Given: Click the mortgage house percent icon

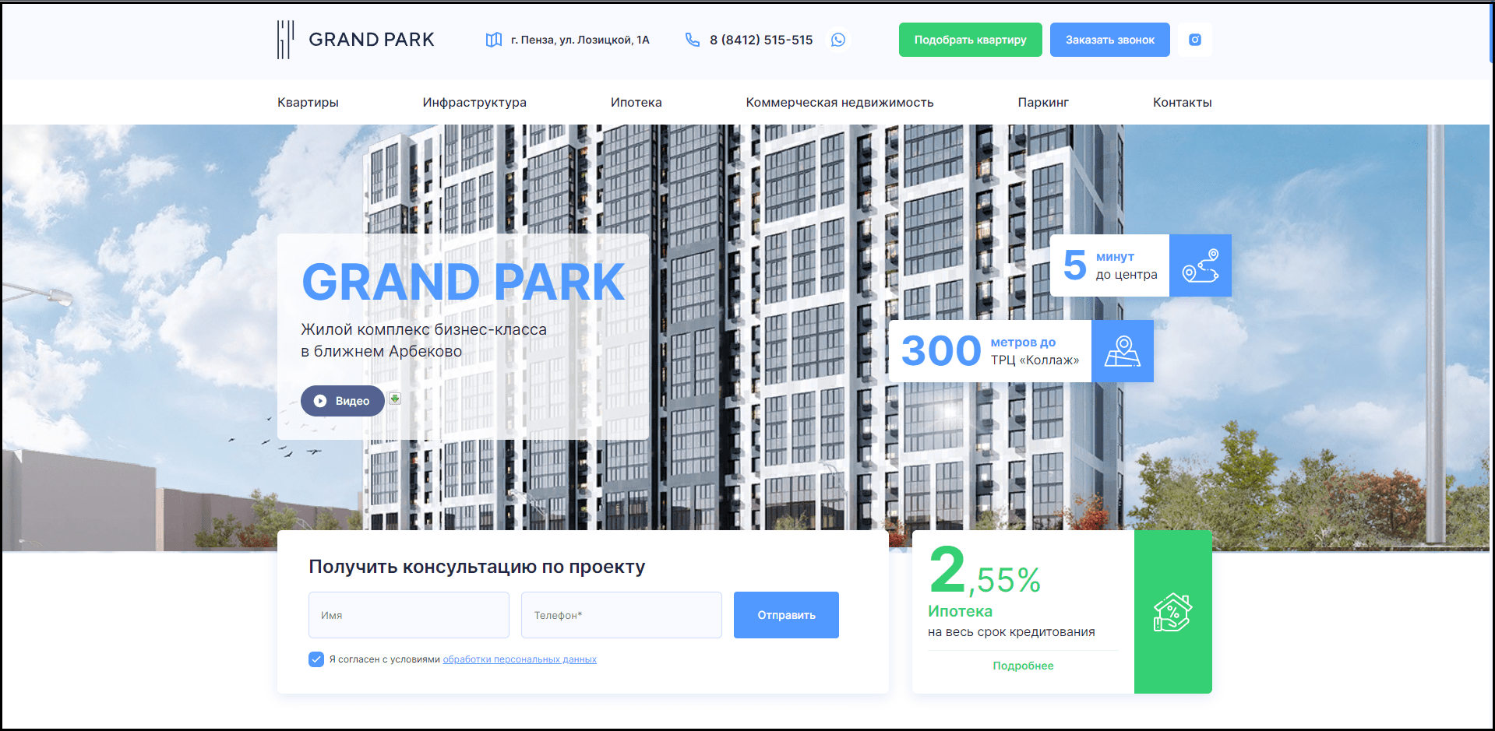Looking at the screenshot, I should (1172, 613).
